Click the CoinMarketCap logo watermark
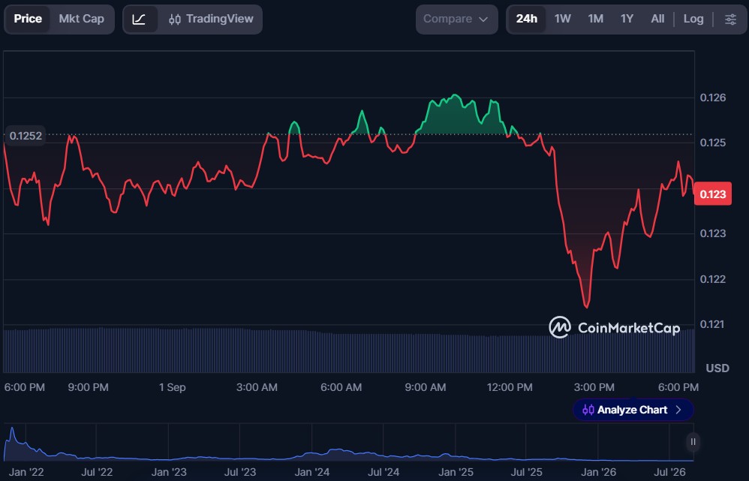The height and width of the screenshot is (481, 749). coord(615,328)
